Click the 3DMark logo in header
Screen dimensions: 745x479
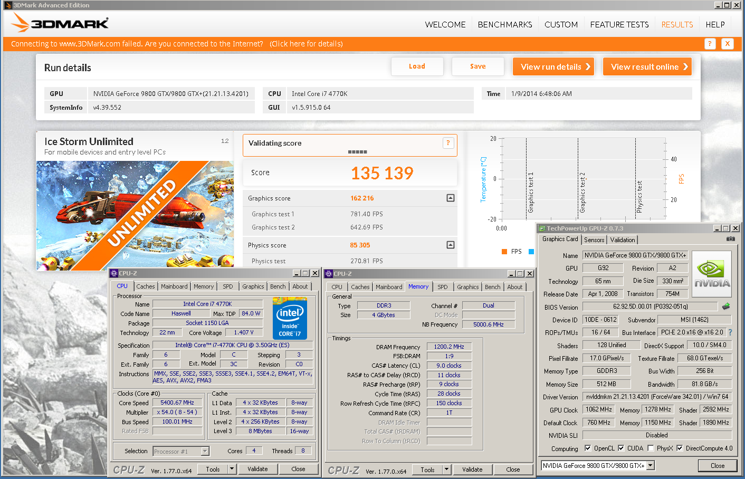[x=60, y=23]
